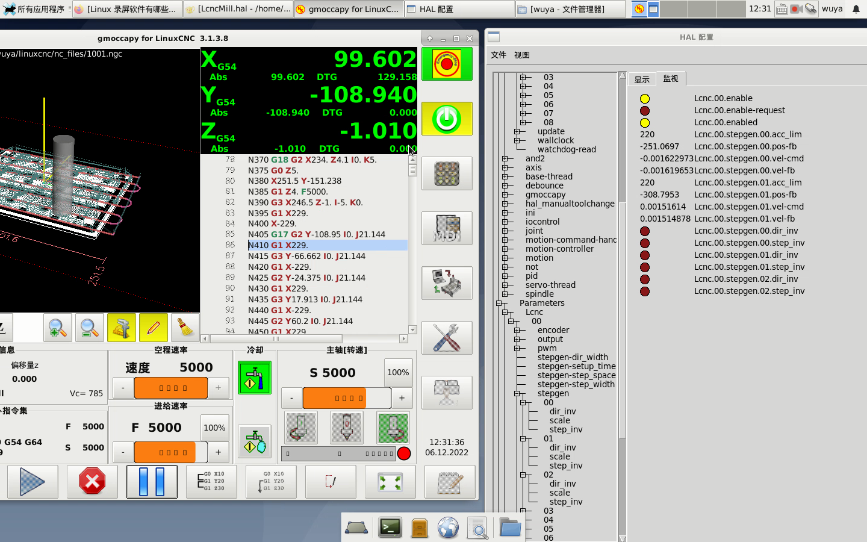This screenshot has width=867, height=542.
Task: Click the orange rapid override slider
Action: [x=171, y=388]
